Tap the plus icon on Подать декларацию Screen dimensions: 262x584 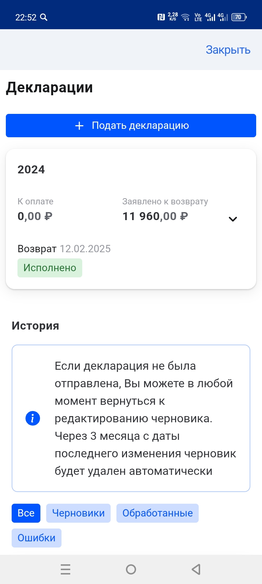(79, 126)
